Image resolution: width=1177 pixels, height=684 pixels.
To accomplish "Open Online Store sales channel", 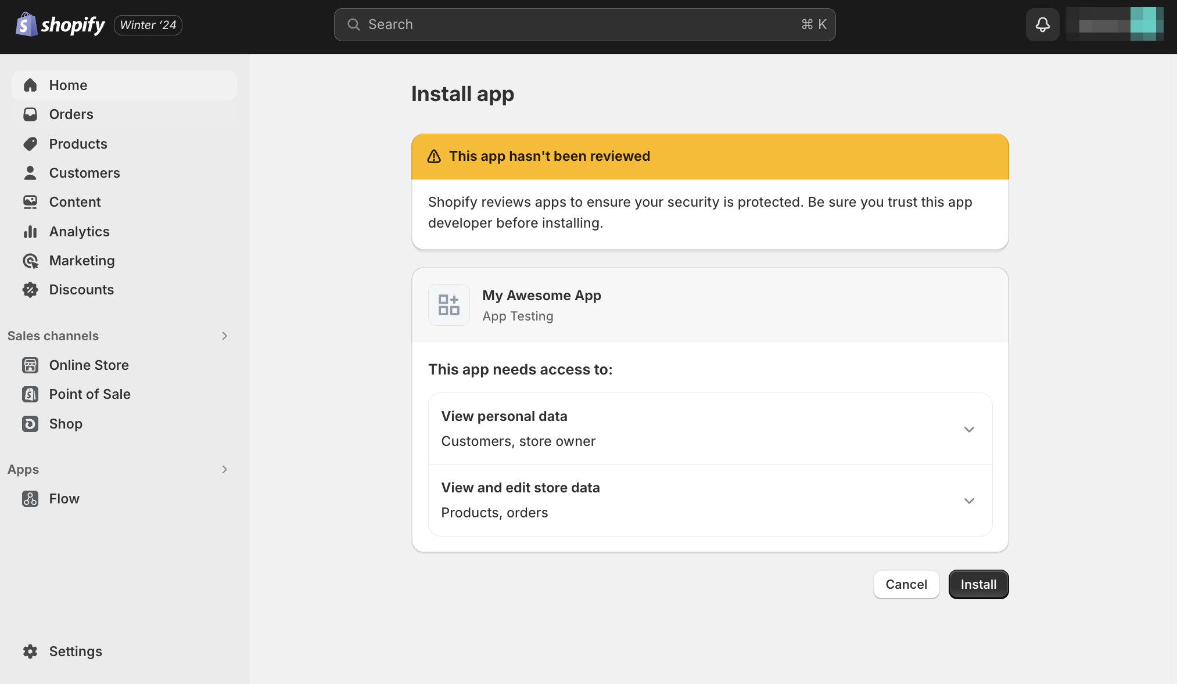I will pos(89,365).
